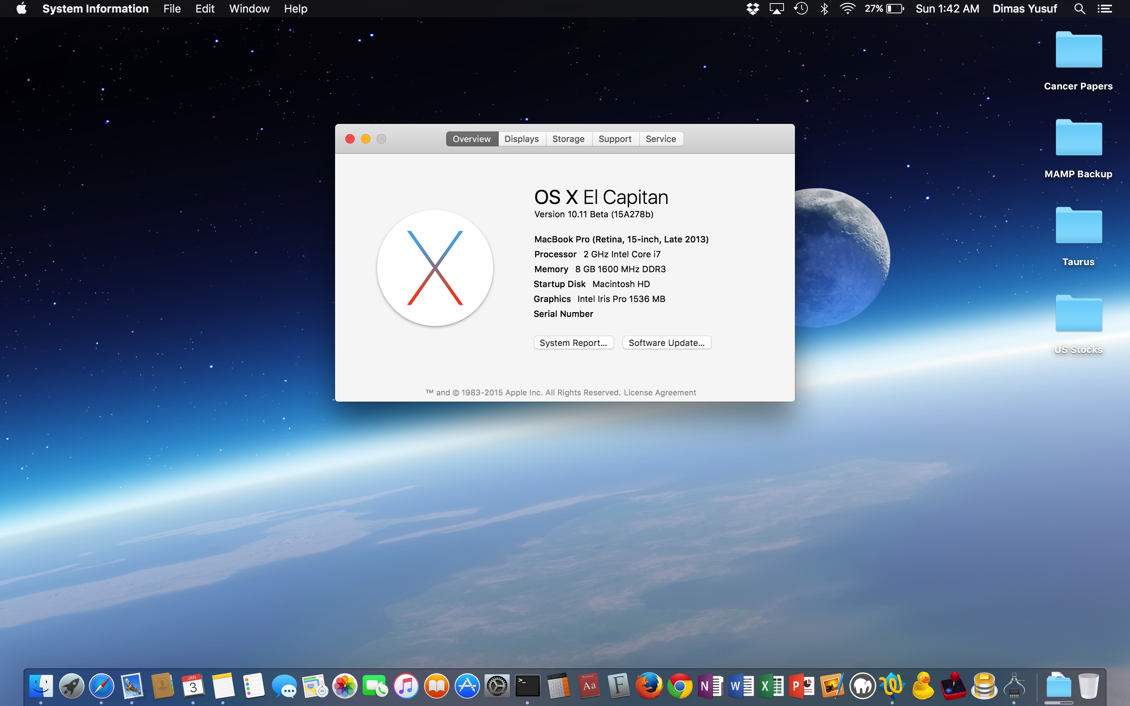Image resolution: width=1130 pixels, height=706 pixels.
Task: Open iTunes in the dock
Action: tap(406, 686)
